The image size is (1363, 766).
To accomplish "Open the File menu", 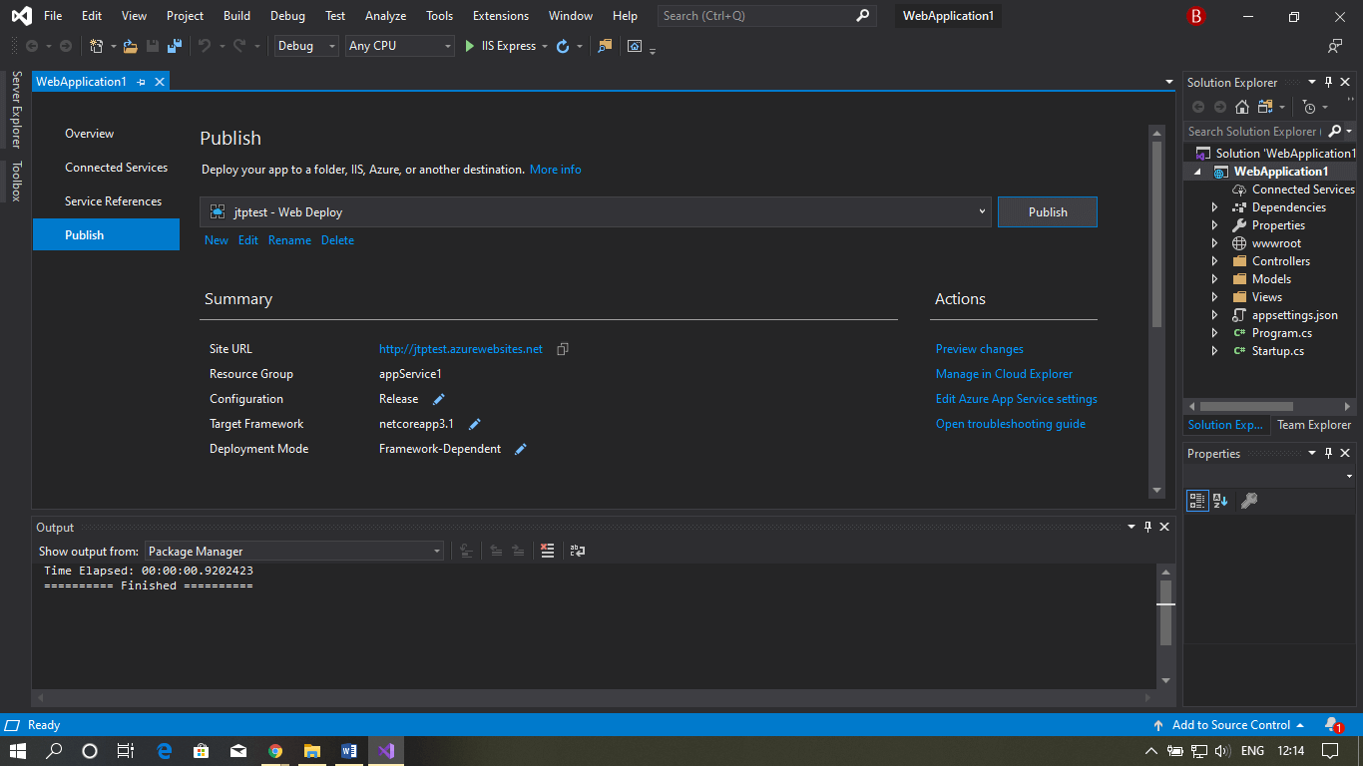I will click(53, 16).
